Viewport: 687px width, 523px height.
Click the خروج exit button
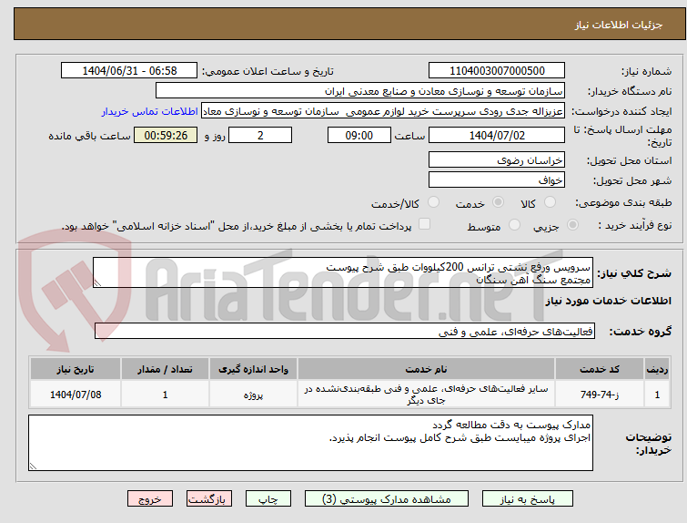click(150, 499)
